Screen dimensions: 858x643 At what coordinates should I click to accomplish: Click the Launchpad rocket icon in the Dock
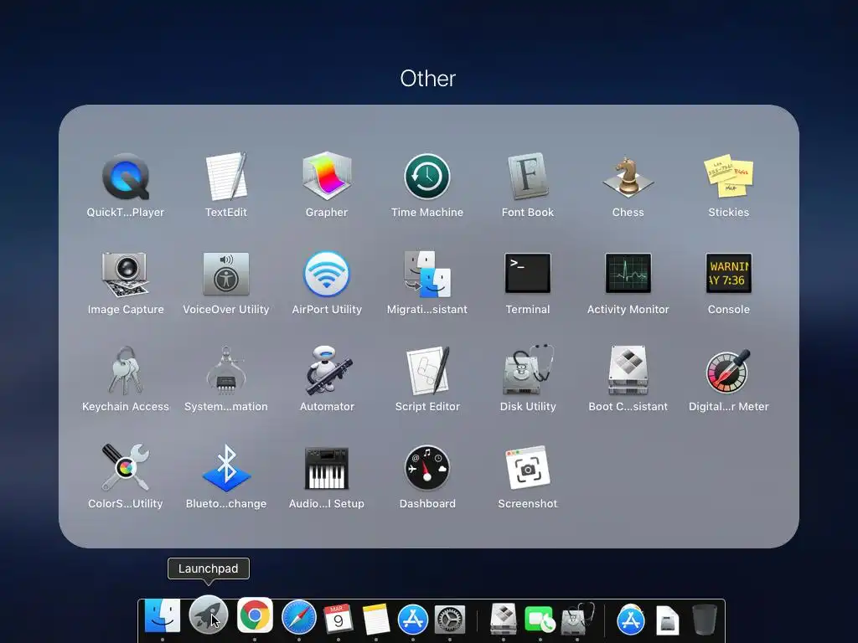click(209, 615)
